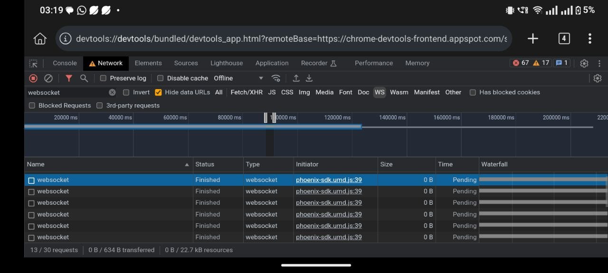Follow first phoenix-sdk.umd.js:39 initiator link
The width and height of the screenshot is (608, 273).
329,180
